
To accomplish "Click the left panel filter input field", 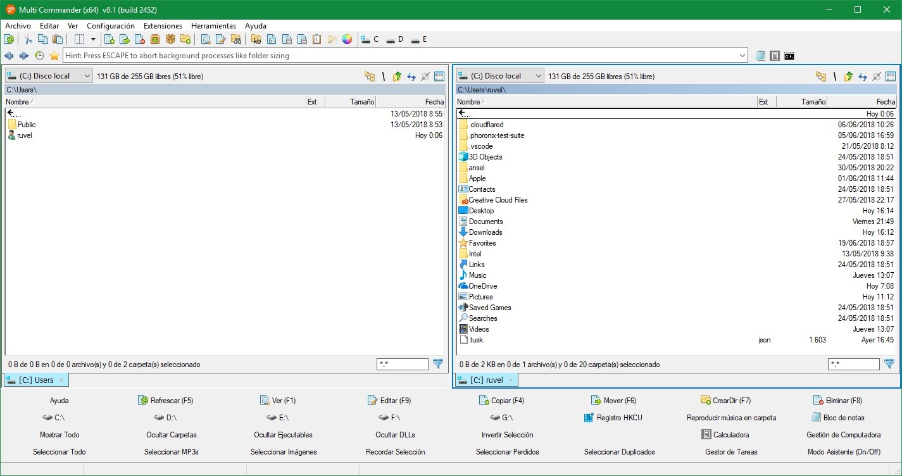I will click(402, 364).
